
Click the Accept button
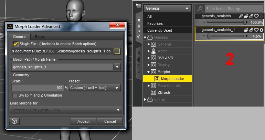[83, 121]
